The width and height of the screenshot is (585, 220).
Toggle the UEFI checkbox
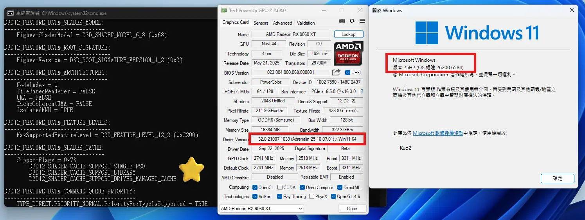coord(347,73)
